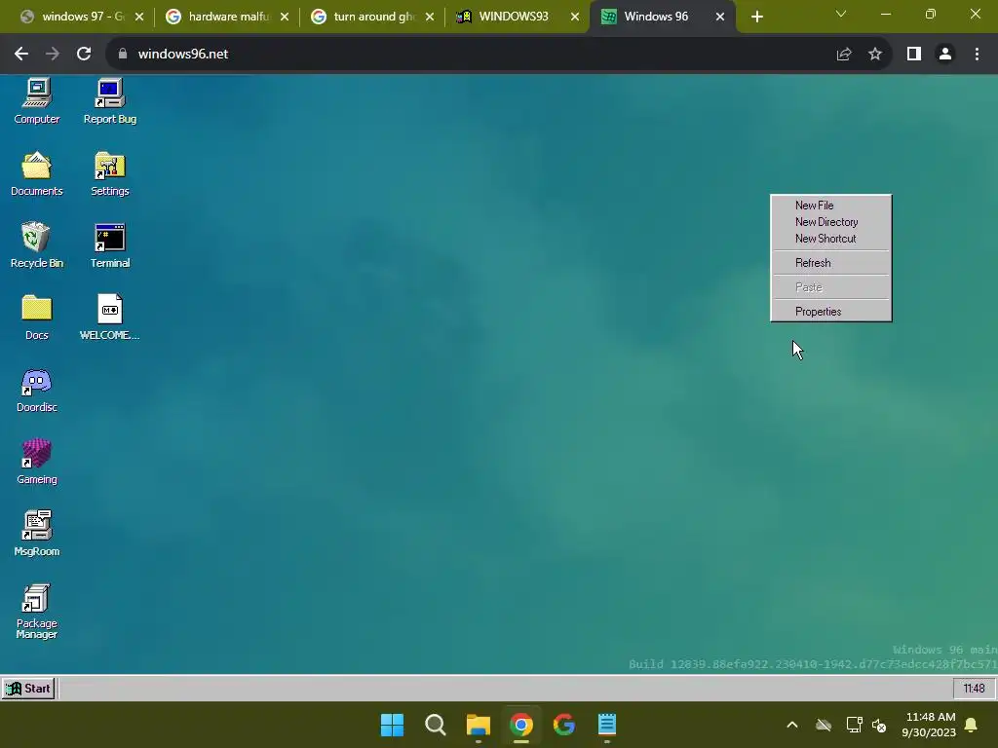Show hidden system tray icons
This screenshot has height=748, width=998.
pyautogui.click(x=792, y=725)
